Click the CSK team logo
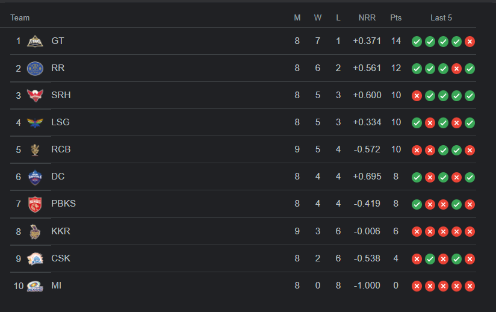Screen dimensions: 496x312 (35, 258)
